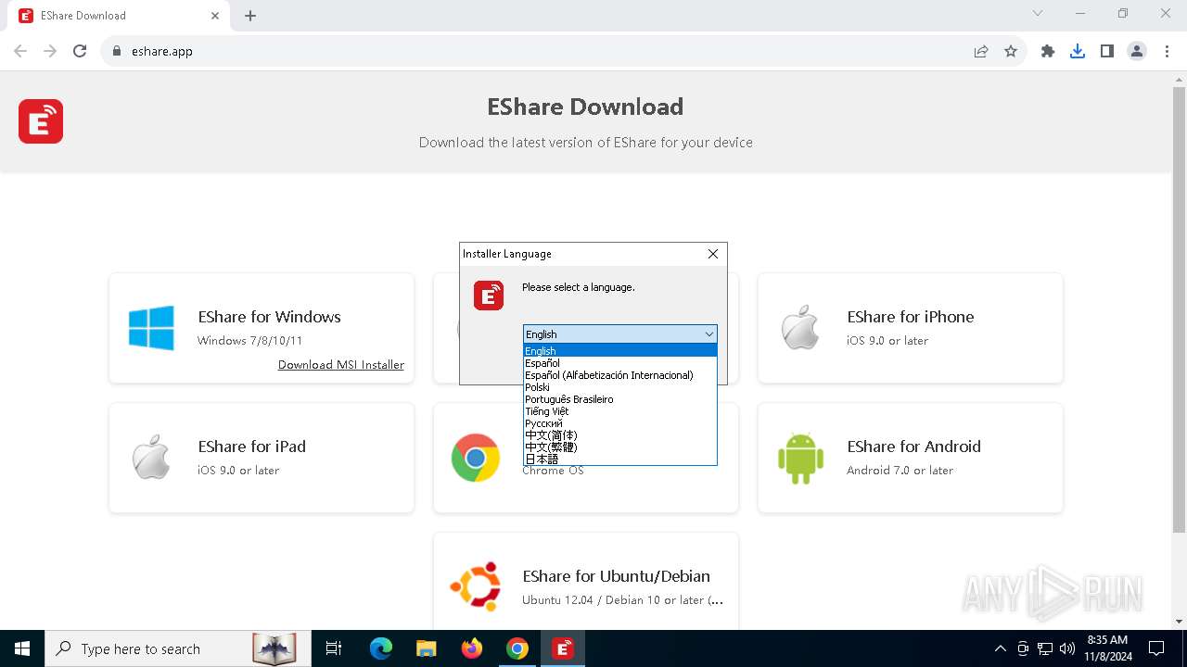Choose Español (Alfabetización Internacional) language
This screenshot has width=1187, height=667.
click(619, 375)
